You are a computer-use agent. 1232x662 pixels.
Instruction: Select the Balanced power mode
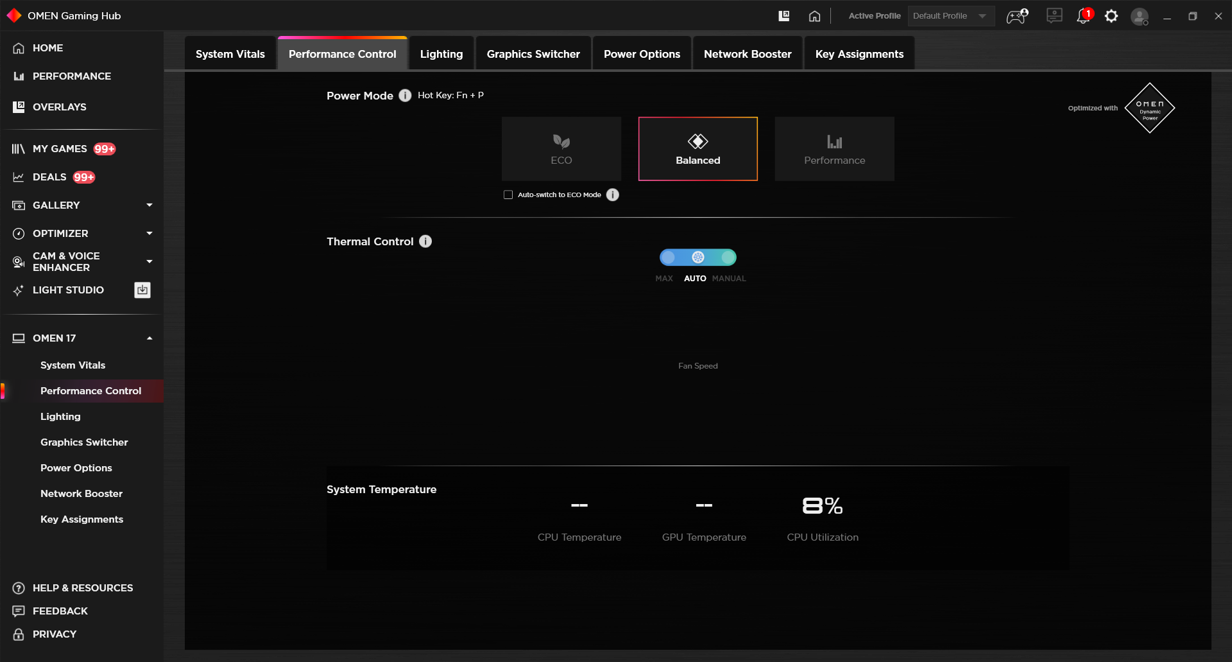pos(698,148)
